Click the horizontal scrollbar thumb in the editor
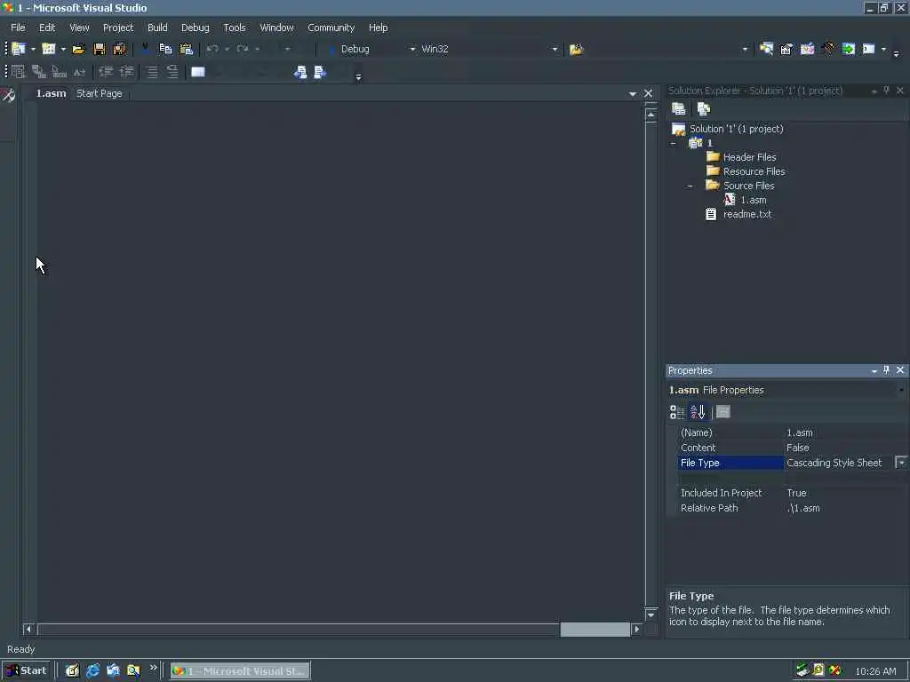 click(x=595, y=630)
